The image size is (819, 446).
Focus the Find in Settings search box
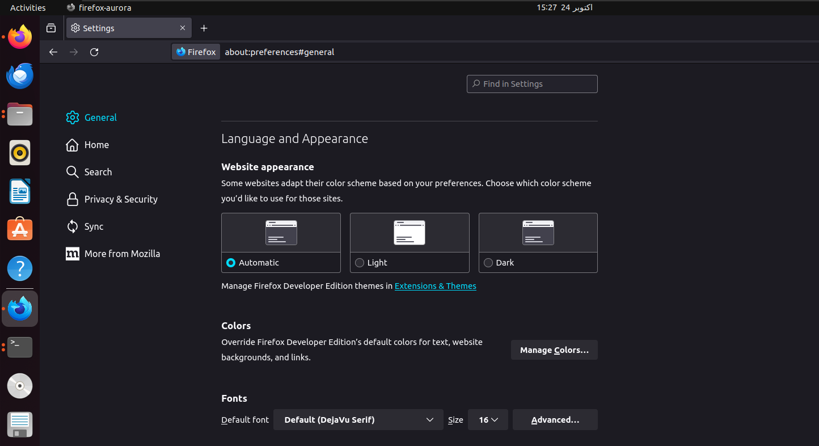click(x=532, y=84)
